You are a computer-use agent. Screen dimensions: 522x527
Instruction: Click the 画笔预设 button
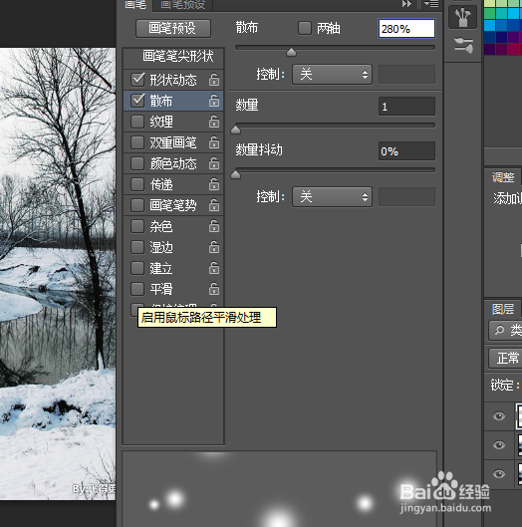173,28
